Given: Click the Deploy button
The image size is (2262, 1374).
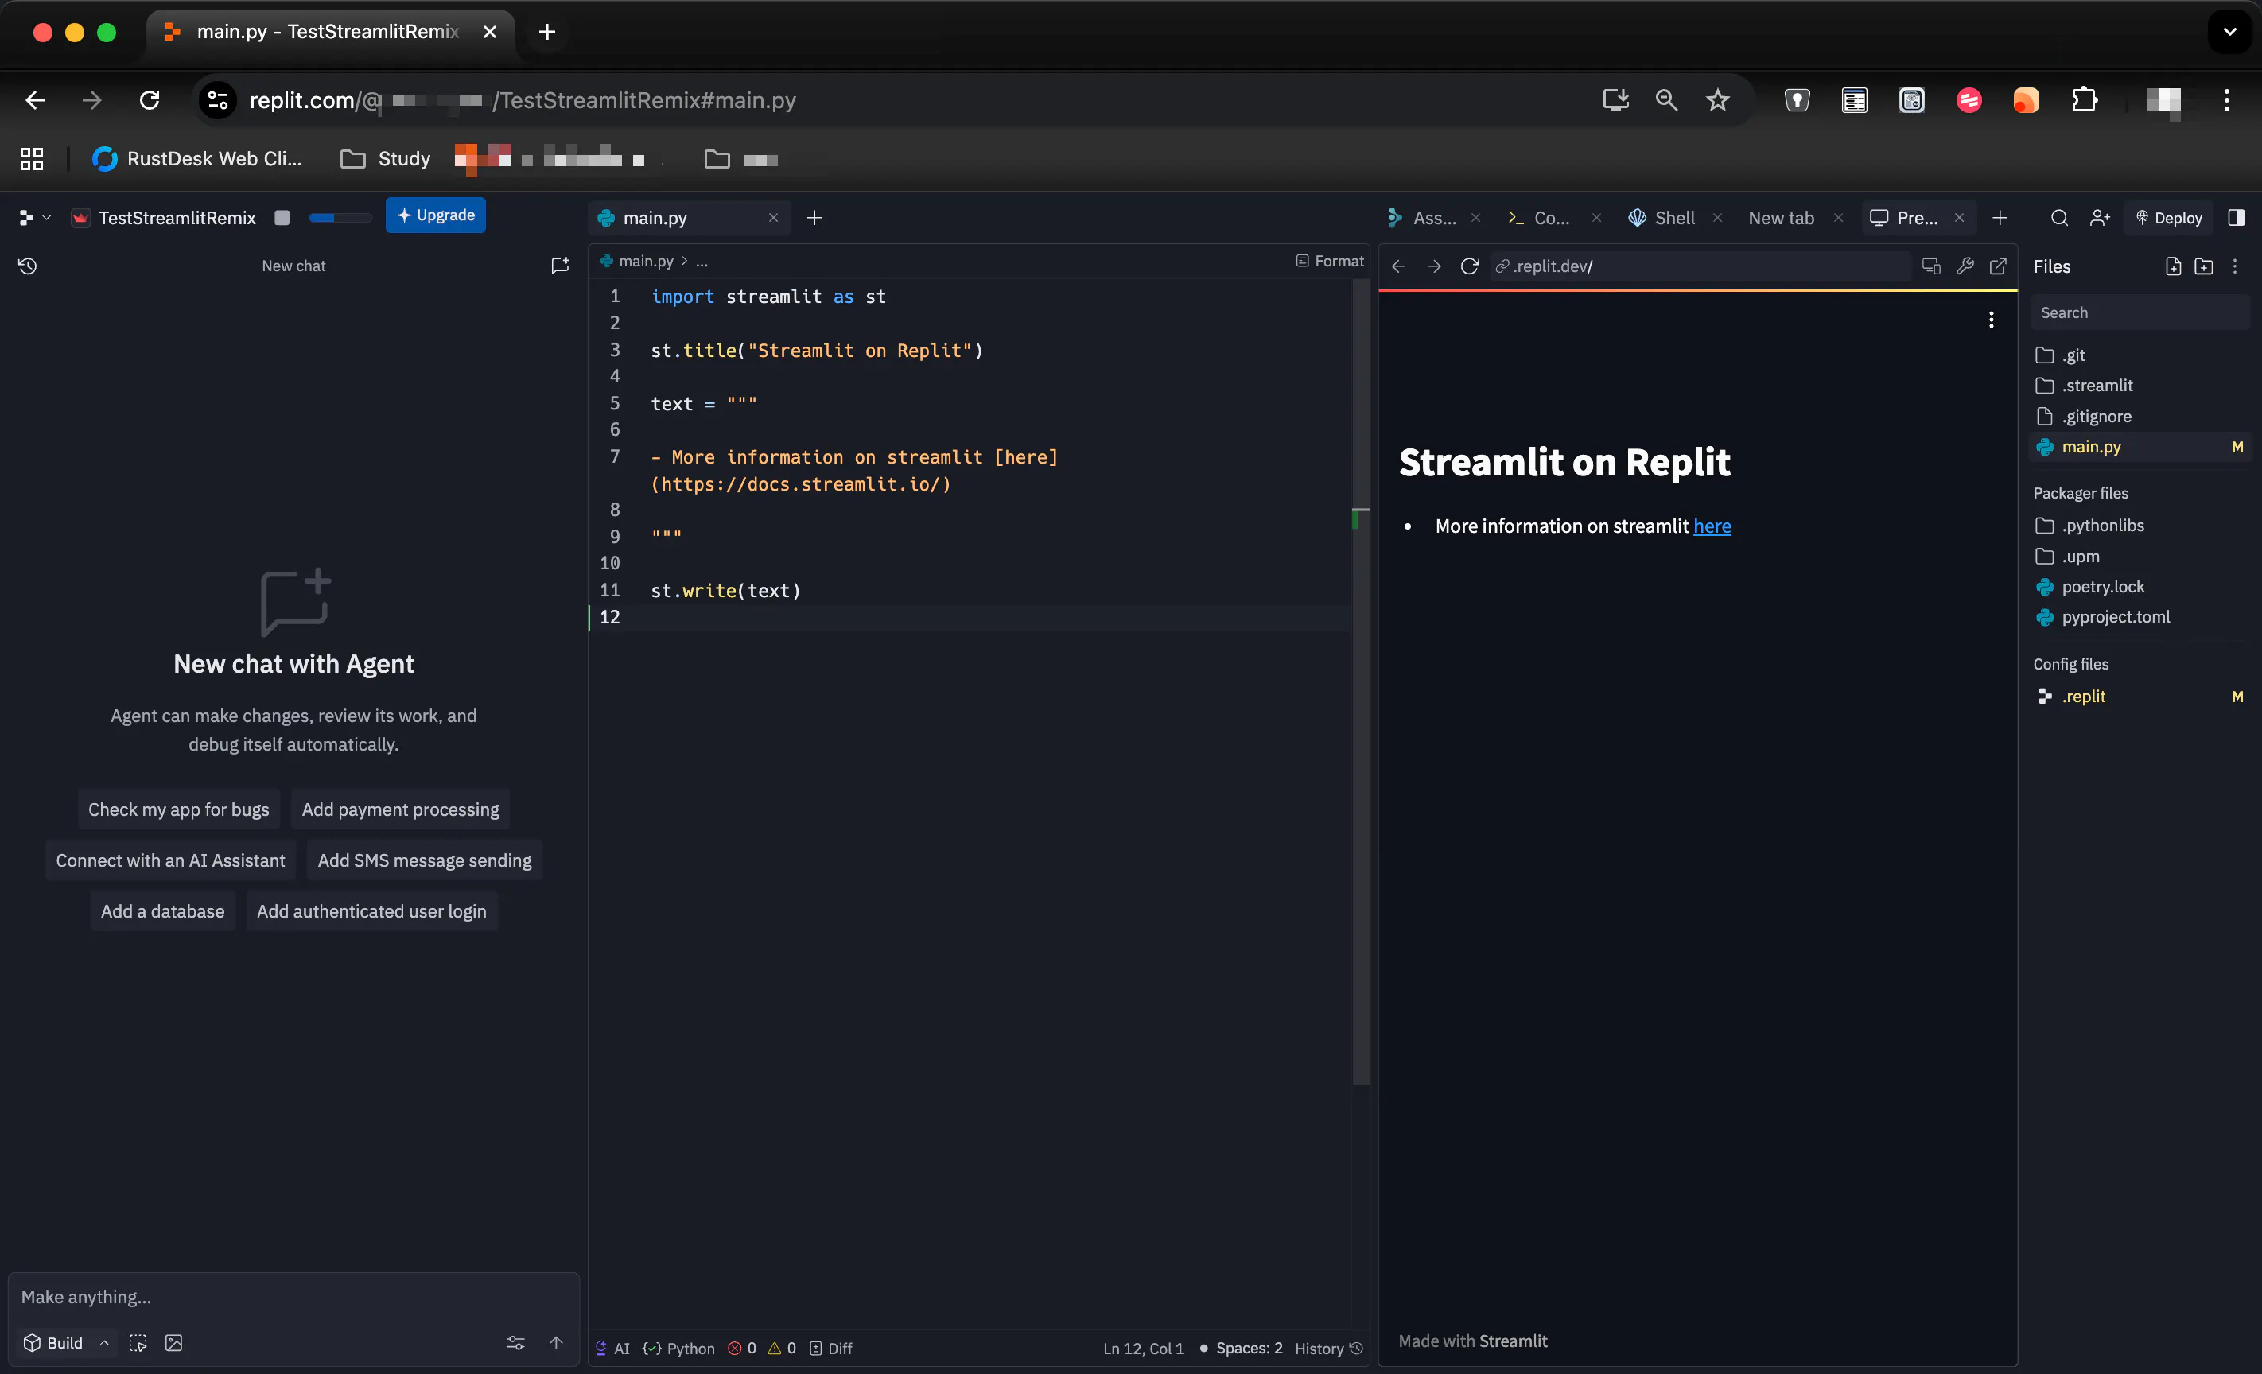Looking at the screenshot, I should coord(2168,218).
